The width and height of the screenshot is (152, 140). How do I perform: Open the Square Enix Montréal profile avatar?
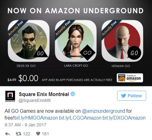tap(10, 96)
